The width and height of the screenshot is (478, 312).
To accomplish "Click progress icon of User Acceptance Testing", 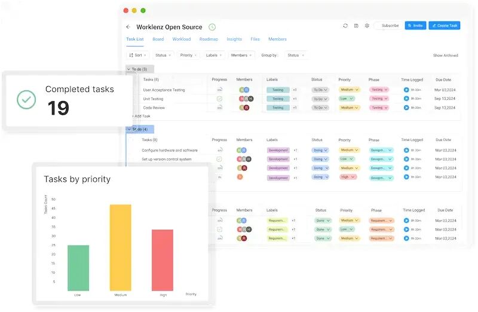I will click(219, 90).
